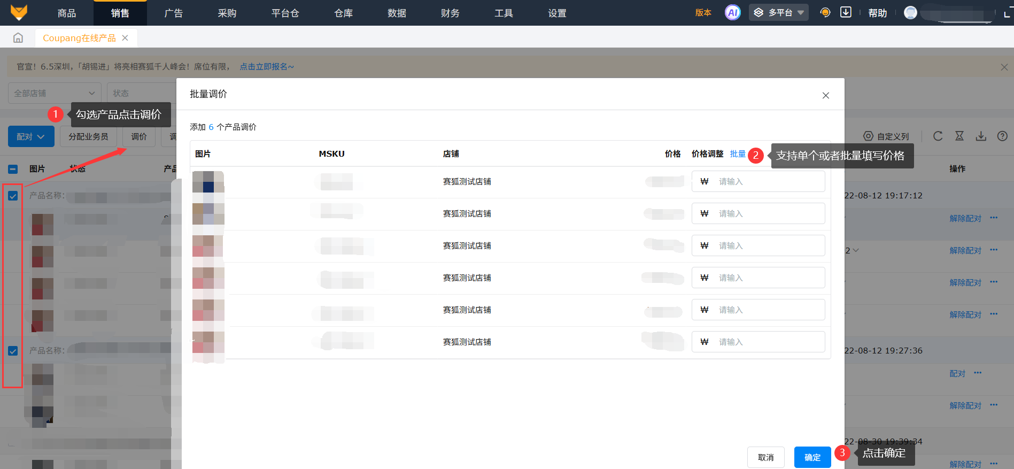Go to the home tab icon
Screen dimensions: 1014x469
pyautogui.click(x=18, y=38)
